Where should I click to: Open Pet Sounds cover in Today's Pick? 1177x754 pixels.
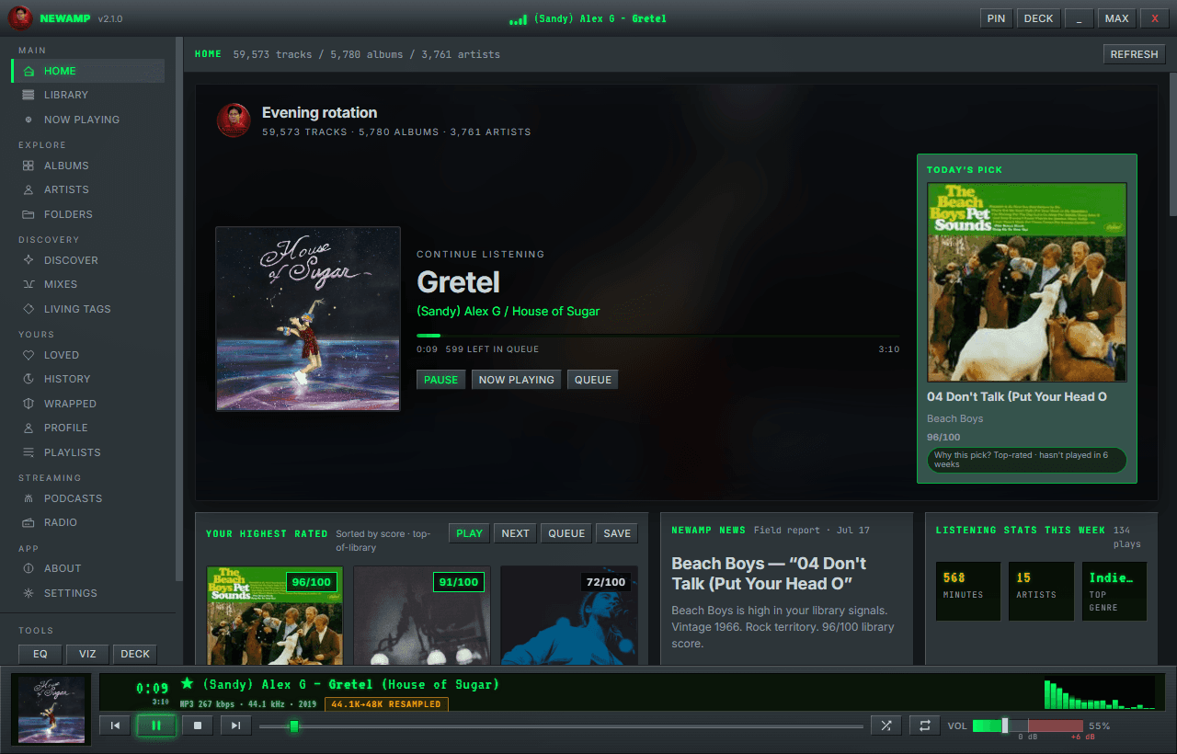pyautogui.click(x=1027, y=282)
